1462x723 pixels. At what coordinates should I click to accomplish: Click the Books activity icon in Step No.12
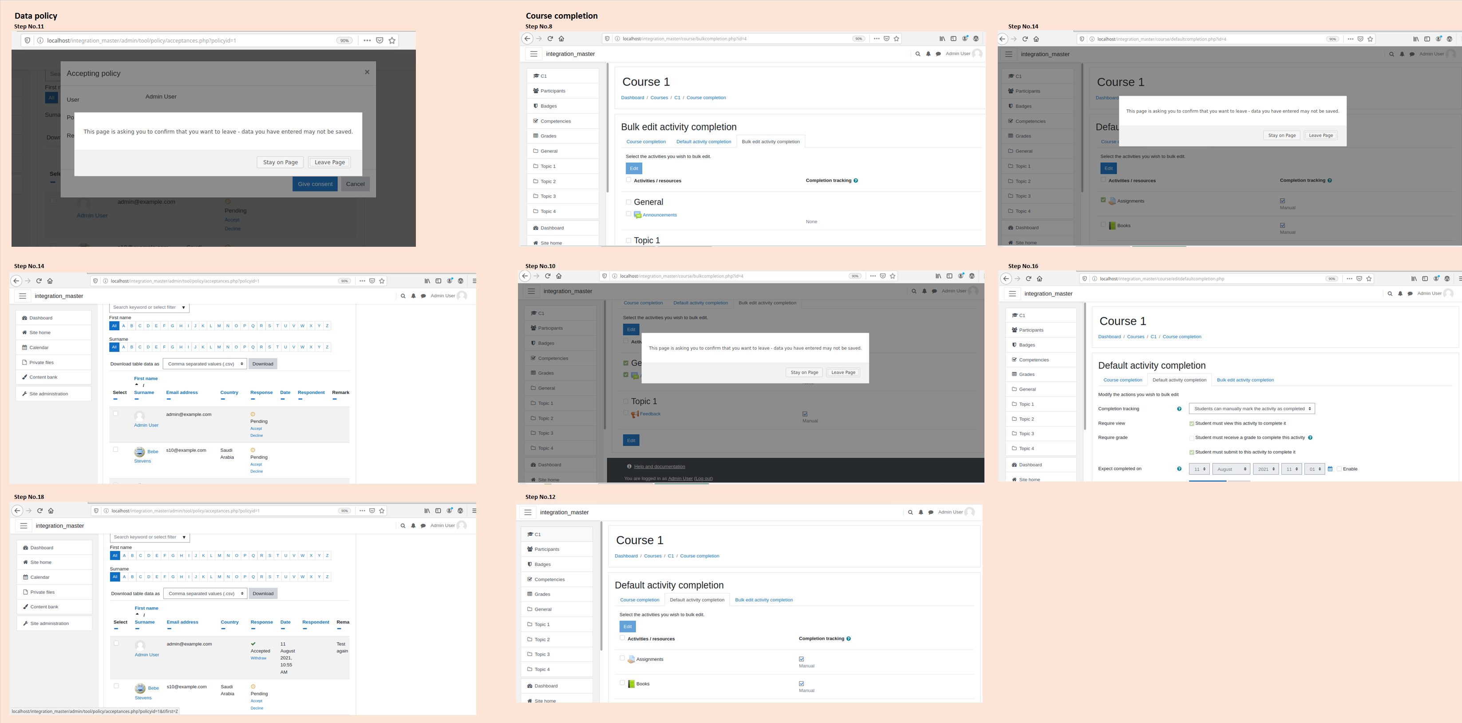point(631,684)
